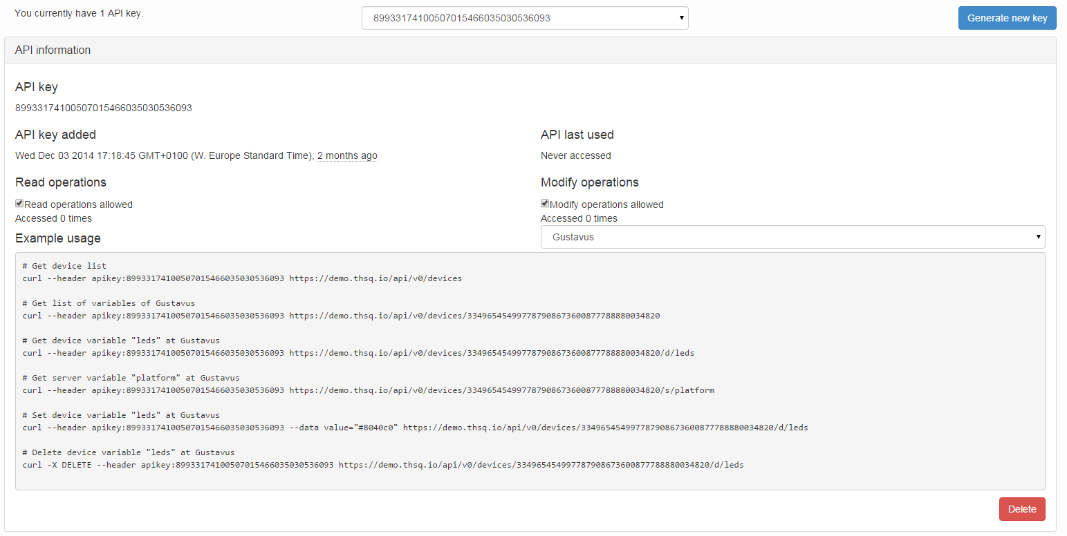Viewport: 1067px width, 536px height.
Task: Click "# Get list of variables of Gustavus" comment
Action: [x=109, y=303]
